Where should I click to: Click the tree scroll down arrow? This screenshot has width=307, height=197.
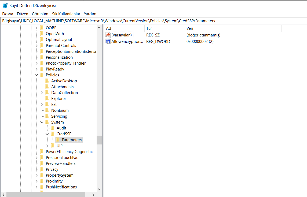tap(99, 189)
